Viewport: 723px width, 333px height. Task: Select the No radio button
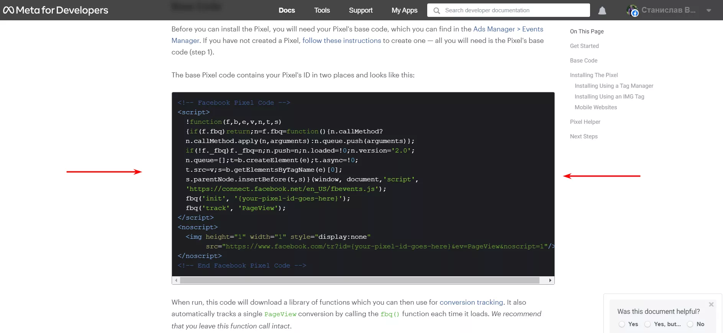[x=690, y=324]
